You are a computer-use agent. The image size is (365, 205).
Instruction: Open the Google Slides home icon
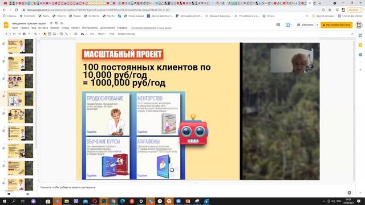pos(6,25)
